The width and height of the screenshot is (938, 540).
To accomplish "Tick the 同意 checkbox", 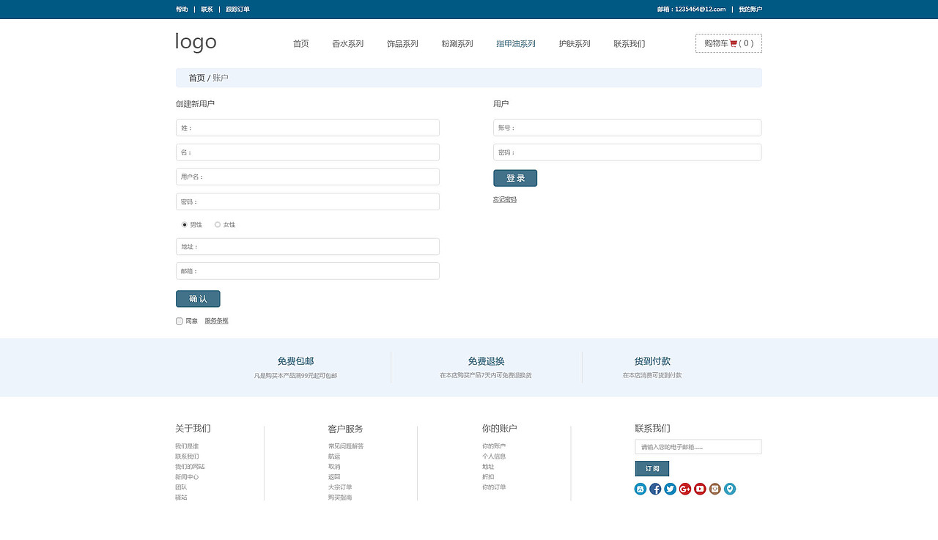I will click(x=180, y=321).
